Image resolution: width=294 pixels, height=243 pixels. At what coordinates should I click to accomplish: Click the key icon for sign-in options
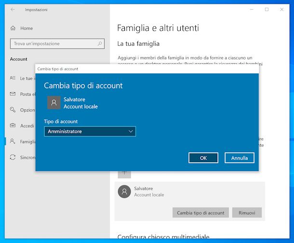point(13,110)
